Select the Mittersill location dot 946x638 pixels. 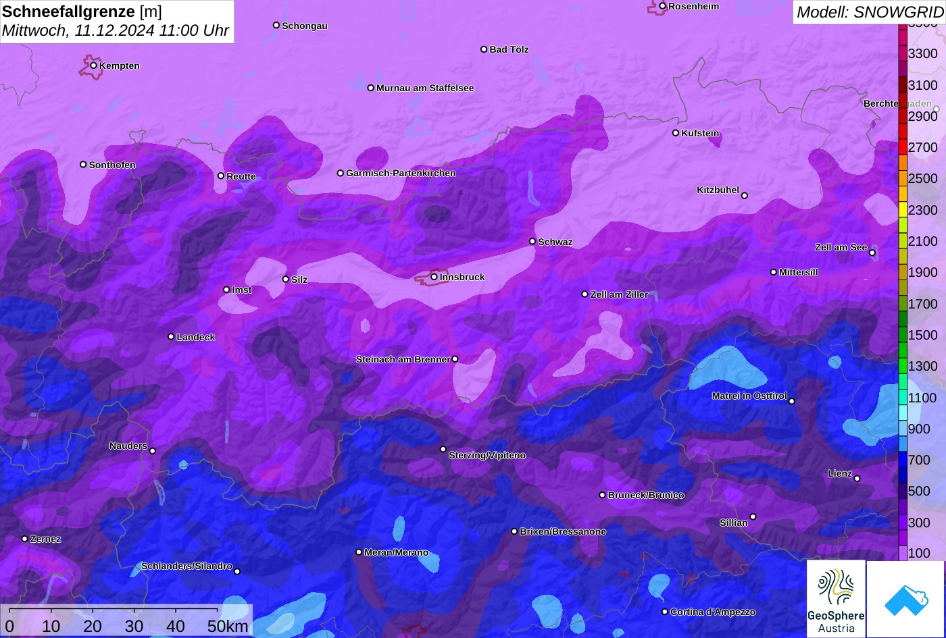coord(774,272)
